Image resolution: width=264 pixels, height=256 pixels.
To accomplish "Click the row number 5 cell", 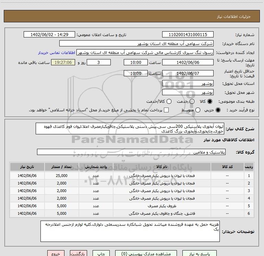I will pyautogui.click(x=249, y=206).
